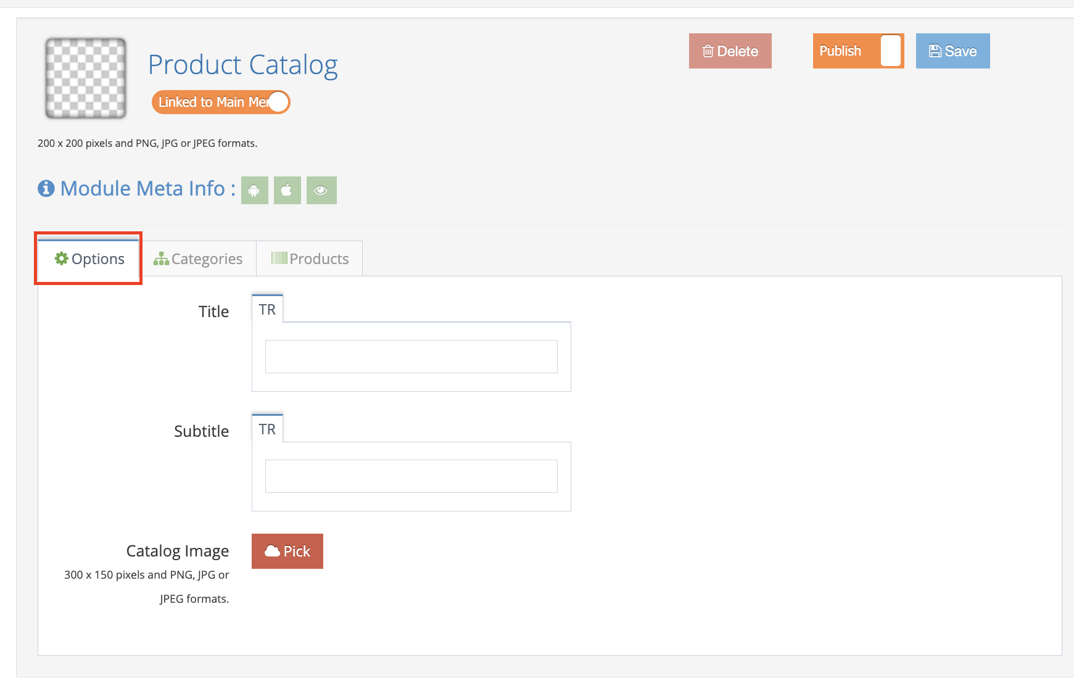Viewport: 1074px width, 678px height.
Task: Click the Apple meta info icon
Action: [x=287, y=190]
